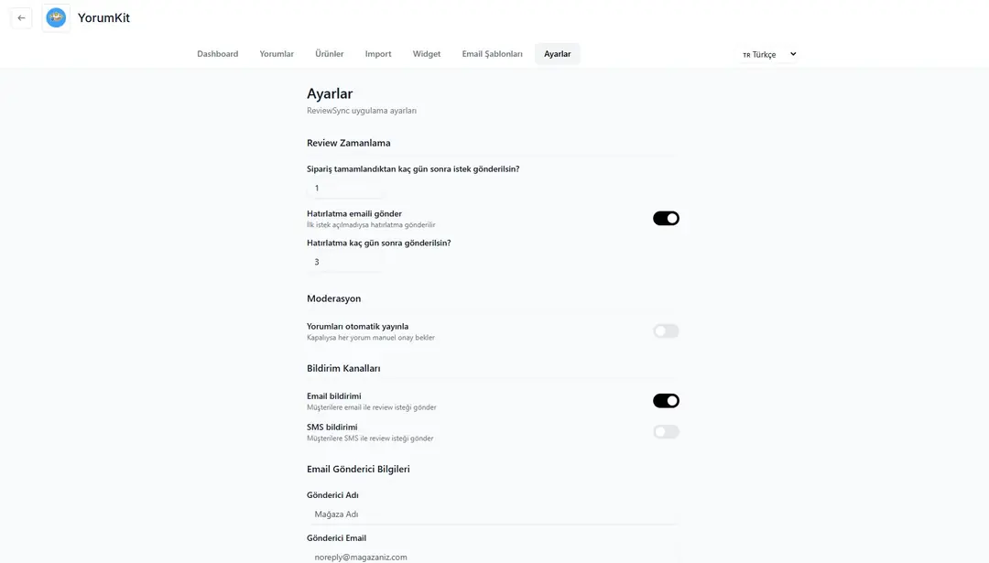Click the back arrow button

tap(21, 17)
